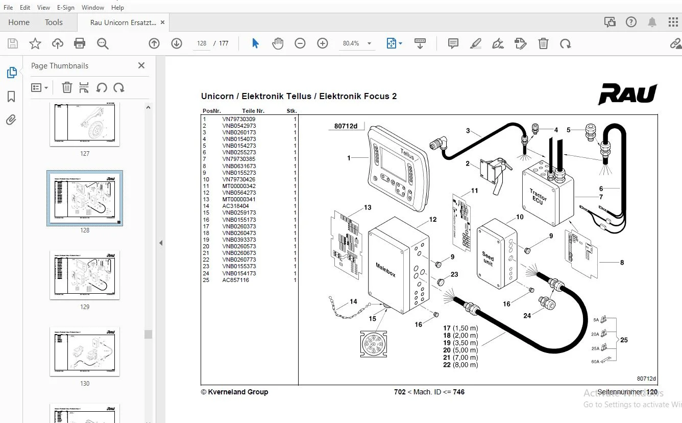682x423 pixels.
Task: Open the find text search tool
Action: 103,43
